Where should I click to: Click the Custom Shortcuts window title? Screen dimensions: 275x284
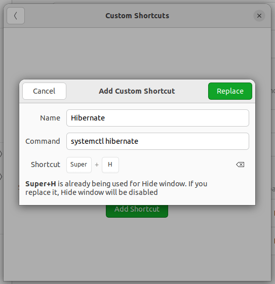click(x=137, y=16)
